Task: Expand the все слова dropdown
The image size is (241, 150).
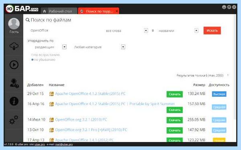Action: [x=146, y=30]
